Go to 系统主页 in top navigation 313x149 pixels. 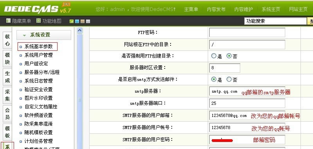271,9
